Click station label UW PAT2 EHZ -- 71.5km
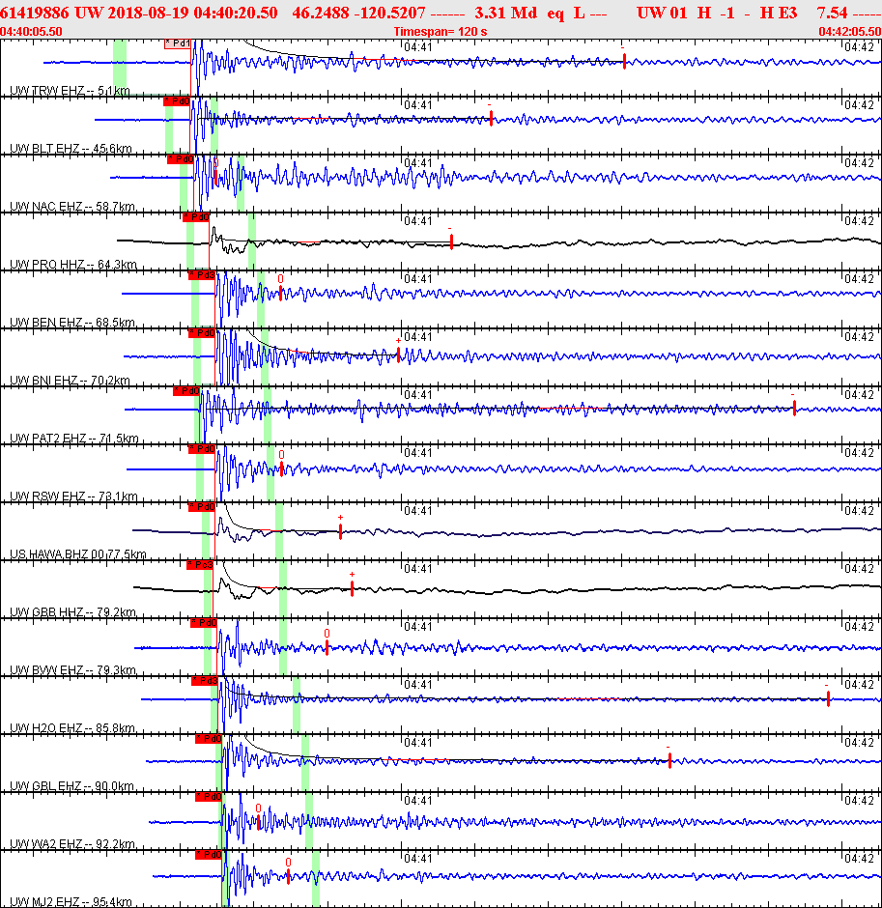This screenshot has width=882, height=908. pos(74,439)
